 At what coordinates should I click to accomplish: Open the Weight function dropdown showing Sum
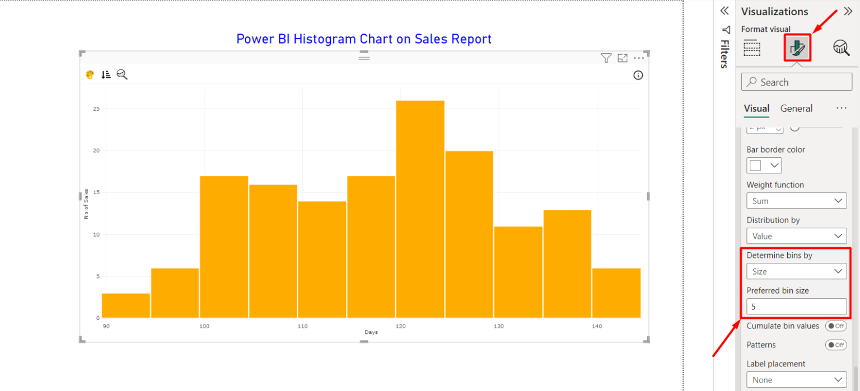coord(796,200)
